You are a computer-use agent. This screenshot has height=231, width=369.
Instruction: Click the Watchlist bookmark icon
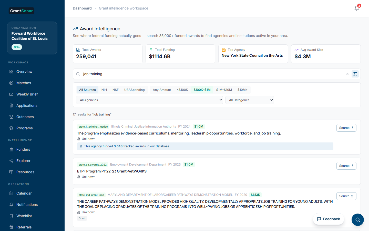[11, 216]
